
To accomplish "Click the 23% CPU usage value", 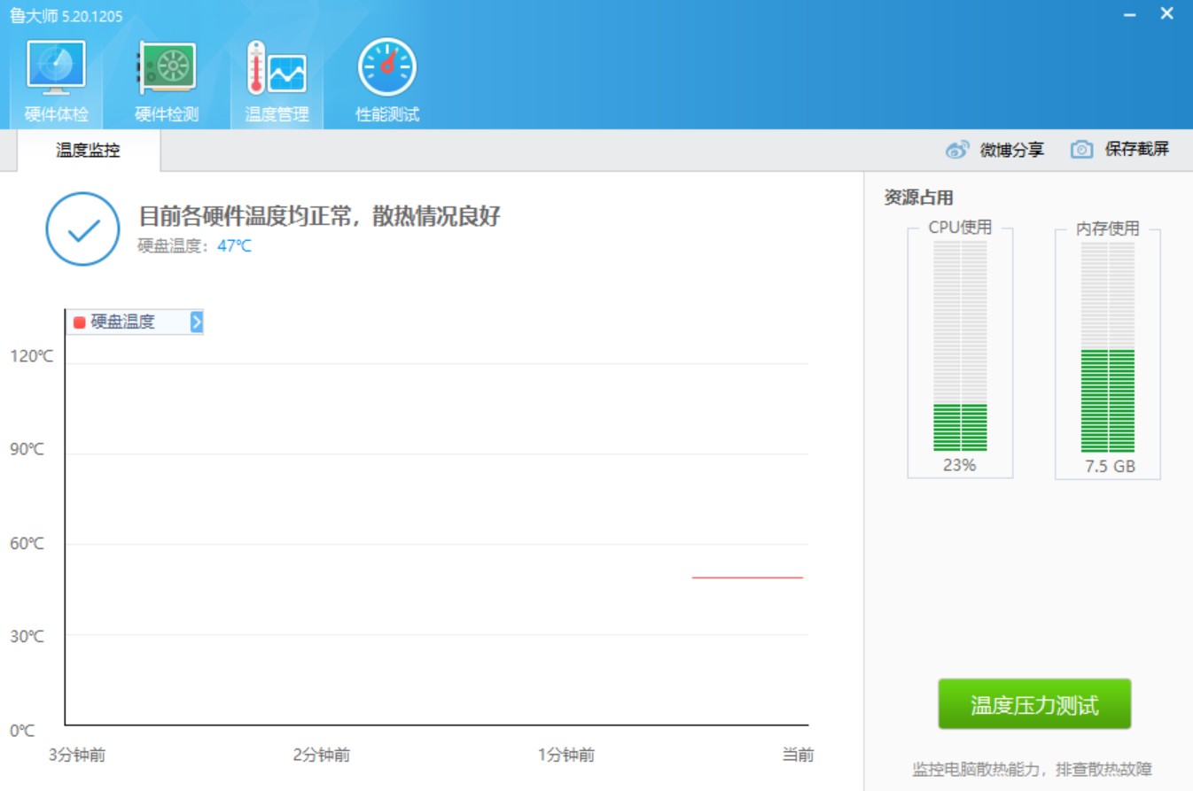I will (959, 465).
